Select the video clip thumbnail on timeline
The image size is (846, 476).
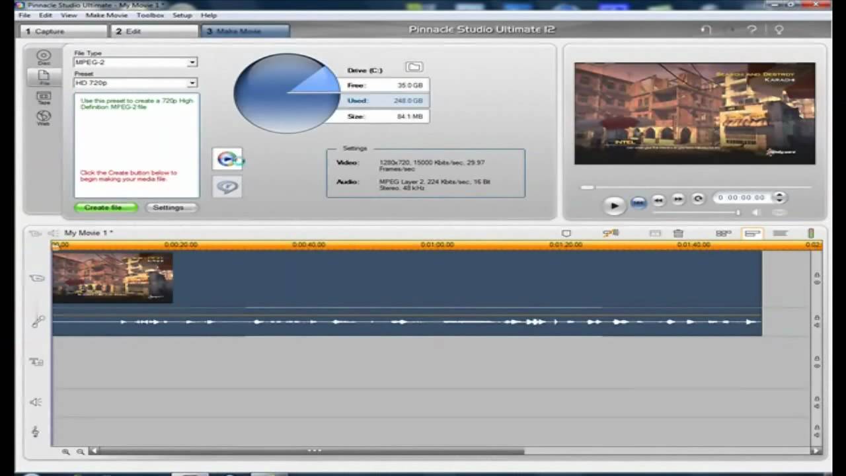[113, 278]
